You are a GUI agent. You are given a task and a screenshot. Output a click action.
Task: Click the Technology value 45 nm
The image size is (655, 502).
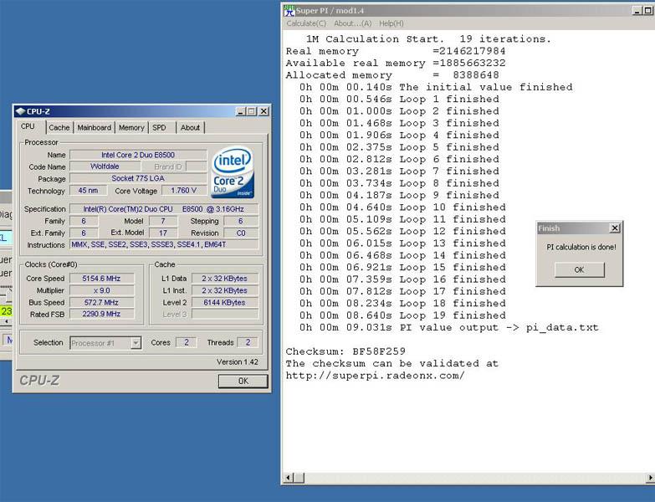88,191
